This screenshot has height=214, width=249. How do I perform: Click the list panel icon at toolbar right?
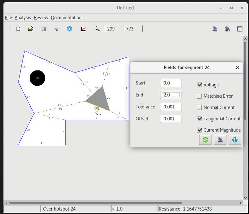(240, 29)
